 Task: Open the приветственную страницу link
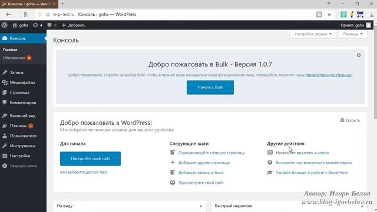pos(329,75)
